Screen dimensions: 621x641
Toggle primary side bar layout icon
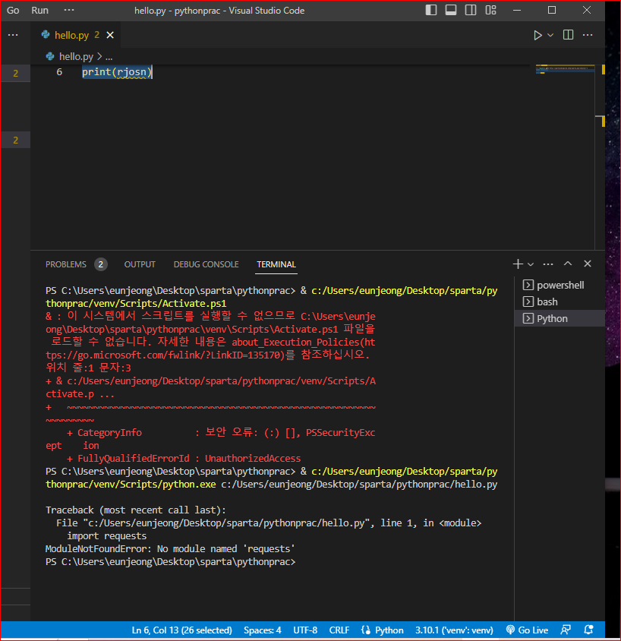tap(431, 10)
